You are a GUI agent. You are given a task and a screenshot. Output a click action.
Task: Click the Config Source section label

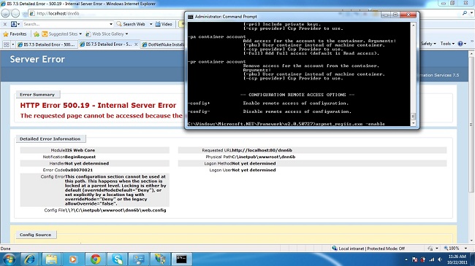click(36, 235)
